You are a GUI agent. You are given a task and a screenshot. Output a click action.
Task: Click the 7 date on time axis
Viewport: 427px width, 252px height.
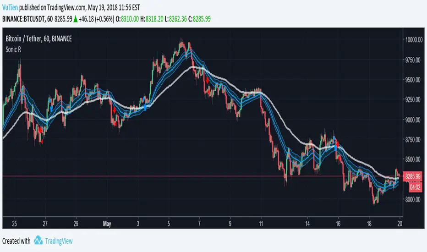point(199,224)
